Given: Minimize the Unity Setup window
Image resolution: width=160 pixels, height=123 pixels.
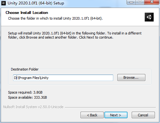Looking at the screenshot, I should coord(131,2).
